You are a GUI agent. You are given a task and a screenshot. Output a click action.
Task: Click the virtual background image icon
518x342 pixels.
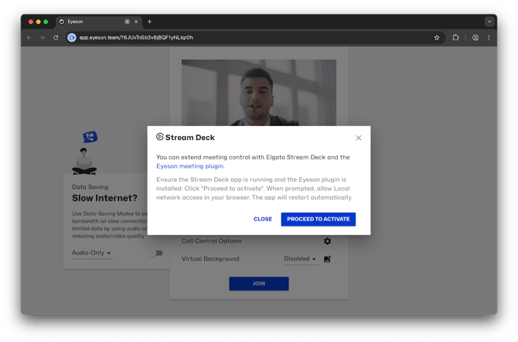coord(327,259)
